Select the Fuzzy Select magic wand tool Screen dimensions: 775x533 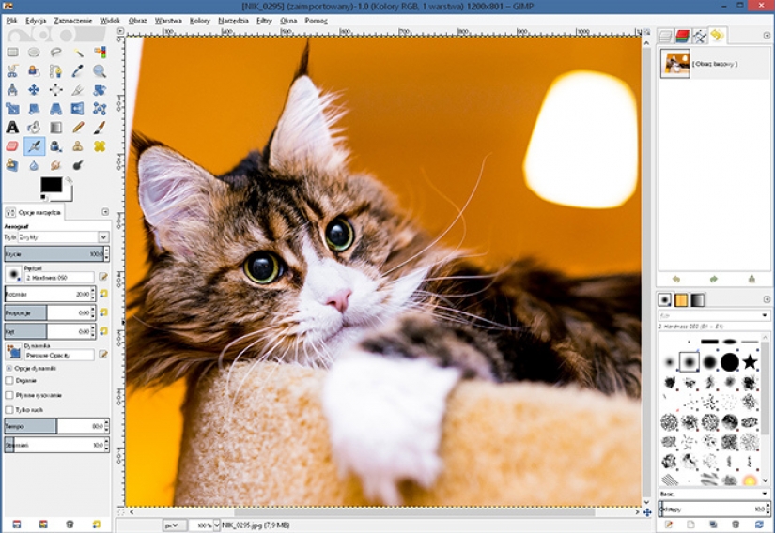pyautogui.click(x=77, y=52)
